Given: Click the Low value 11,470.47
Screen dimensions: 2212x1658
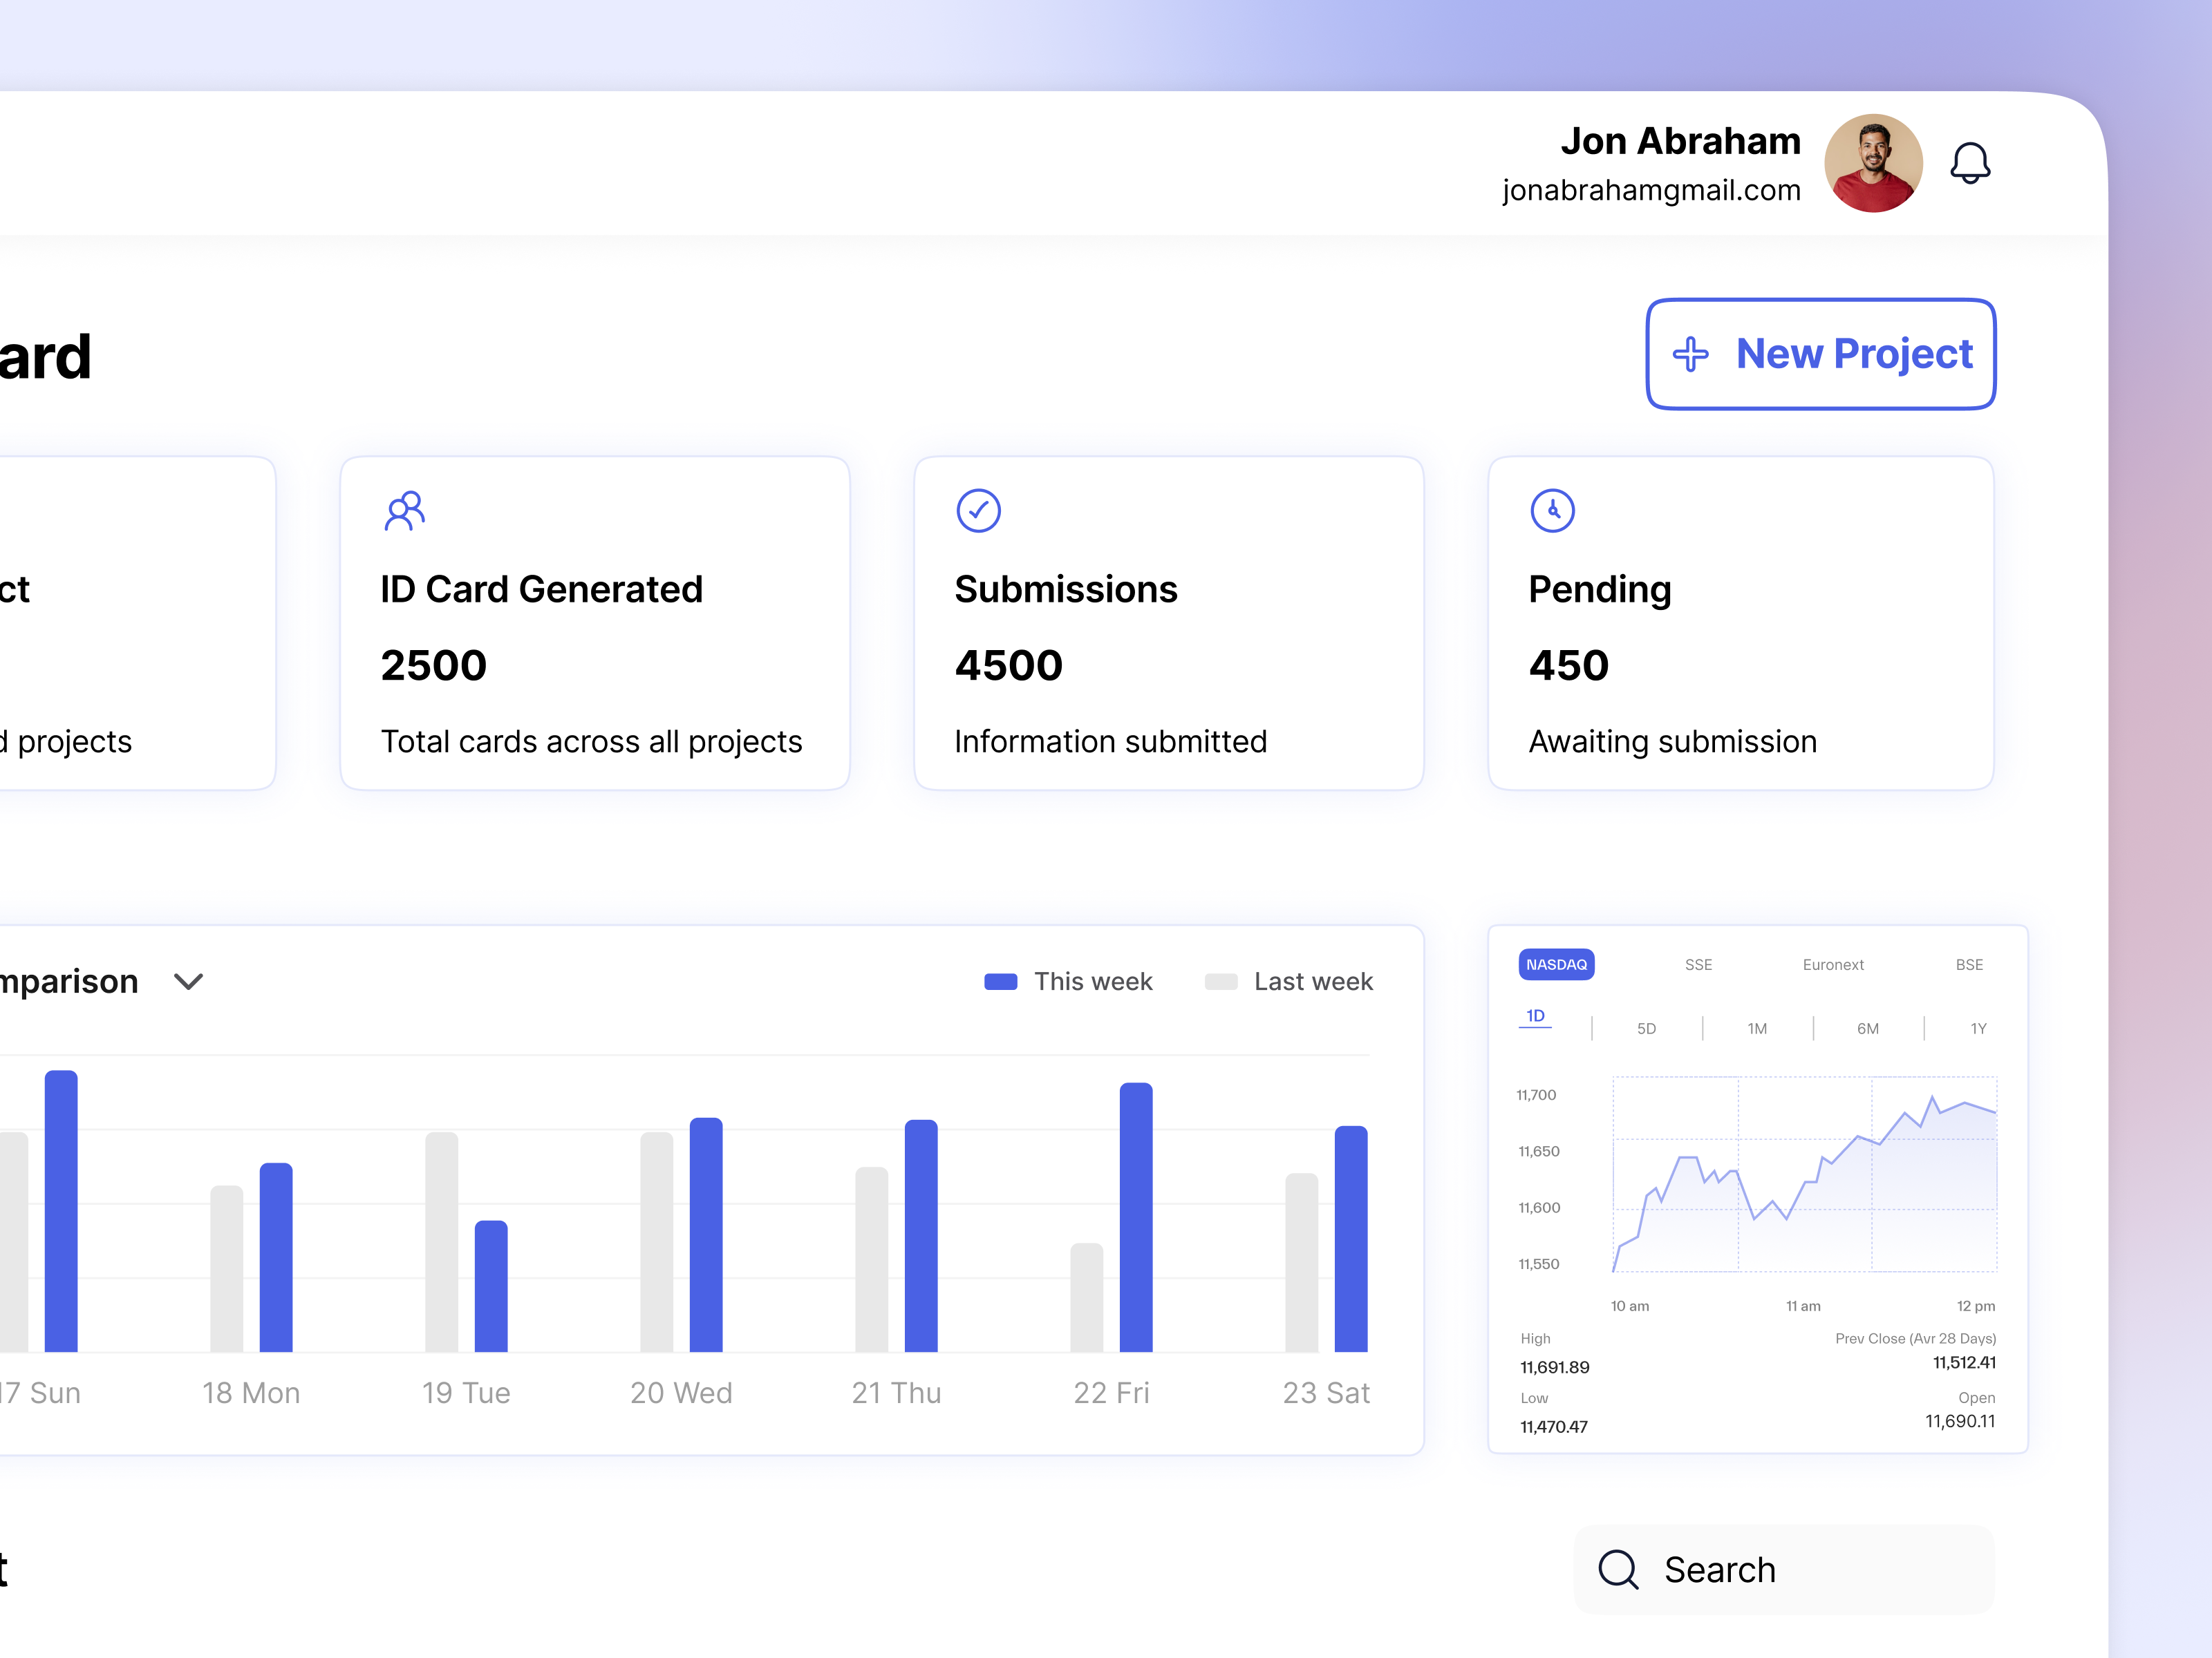Looking at the screenshot, I should [1553, 1426].
